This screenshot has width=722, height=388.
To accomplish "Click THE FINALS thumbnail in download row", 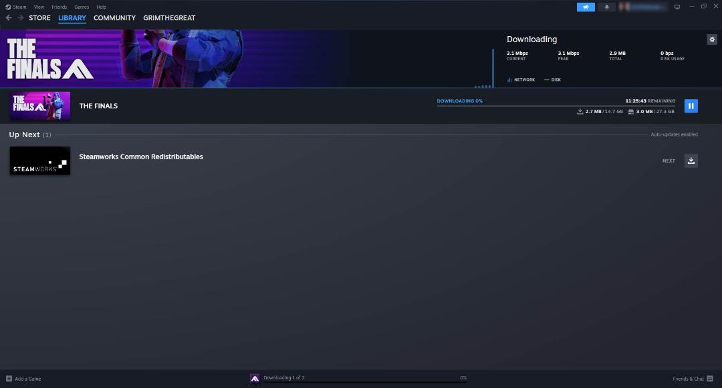I will coord(40,106).
